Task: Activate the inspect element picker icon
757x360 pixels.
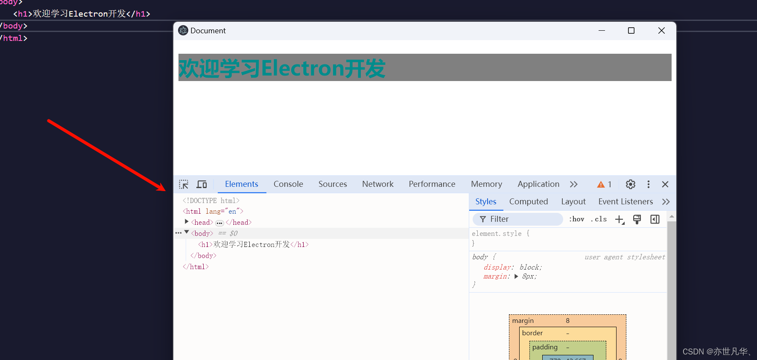Action: coord(184,184)
